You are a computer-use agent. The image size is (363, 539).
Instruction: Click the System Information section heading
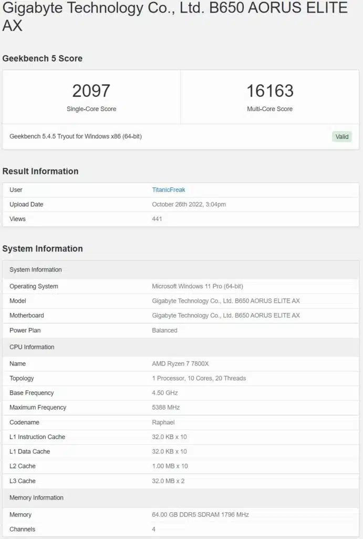[42, 248]
